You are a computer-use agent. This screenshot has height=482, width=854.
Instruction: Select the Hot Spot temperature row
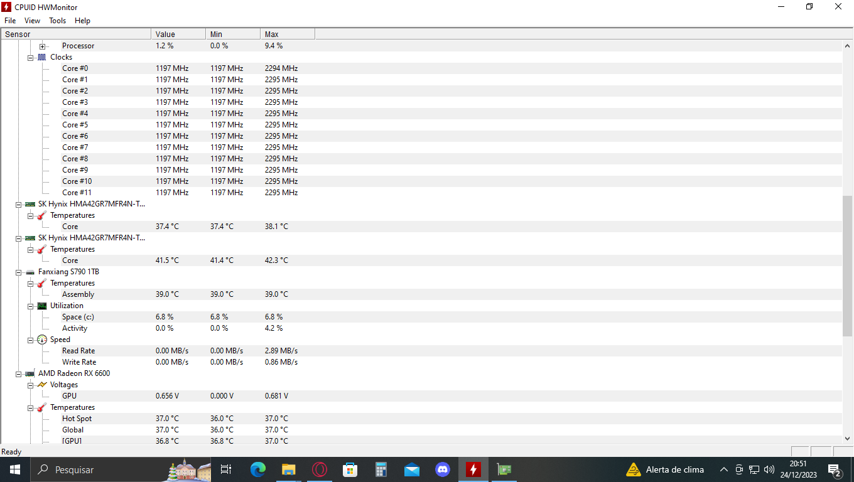pos(421,419)
